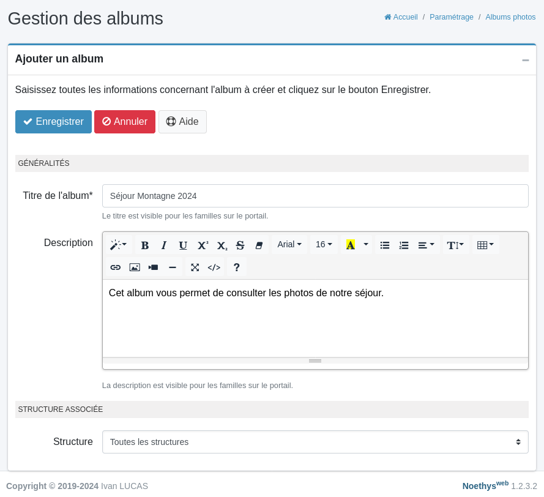Screen dimensions: 544x497
Task: Insert a picture into the description
Action: tap(135, 267)
